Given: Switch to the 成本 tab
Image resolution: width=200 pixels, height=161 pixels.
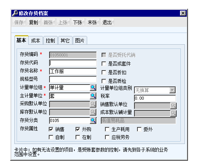Looking at the screenshot, I should 35,41.
